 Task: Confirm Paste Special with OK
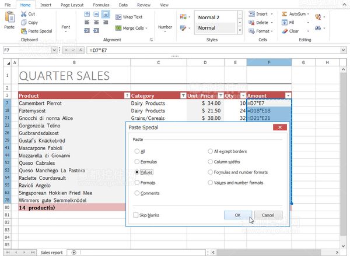(x=238, y=215)
